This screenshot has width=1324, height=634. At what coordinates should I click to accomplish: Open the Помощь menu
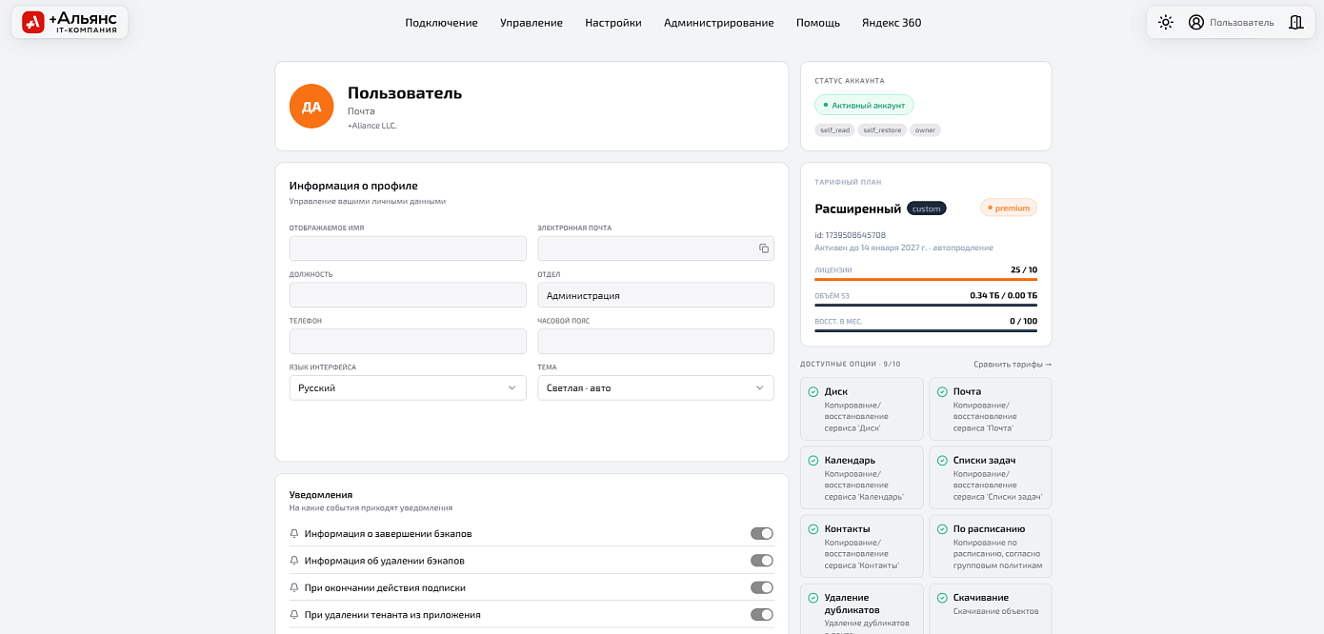[x=818, y=23]
